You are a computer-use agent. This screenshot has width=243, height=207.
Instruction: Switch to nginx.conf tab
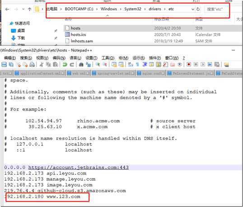(151, 73)
